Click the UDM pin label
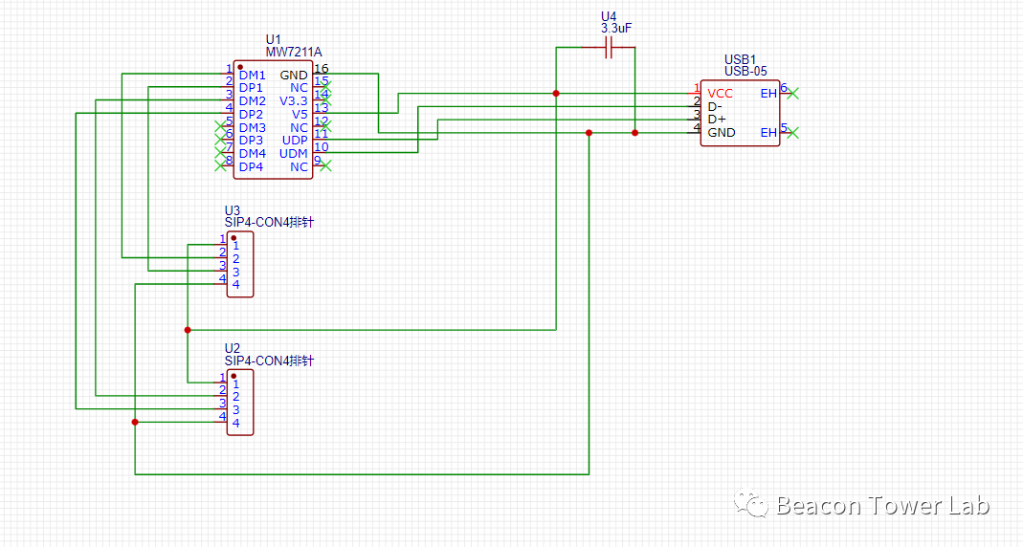 pyautogui.click(x=294, y=154)
